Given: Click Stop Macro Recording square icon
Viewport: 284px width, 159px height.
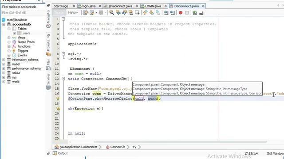Looking at the screenshot, I should 187,13.
